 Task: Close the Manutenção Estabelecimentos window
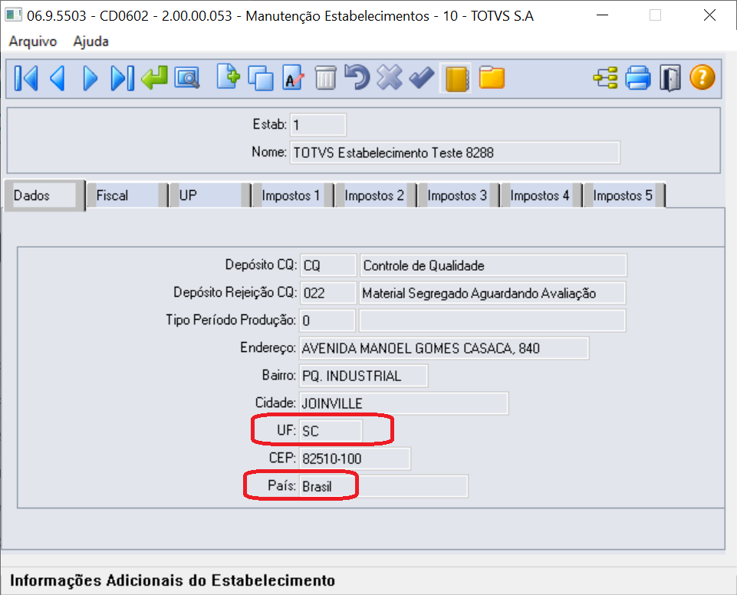pyautogui.click(x=709, y=15)
